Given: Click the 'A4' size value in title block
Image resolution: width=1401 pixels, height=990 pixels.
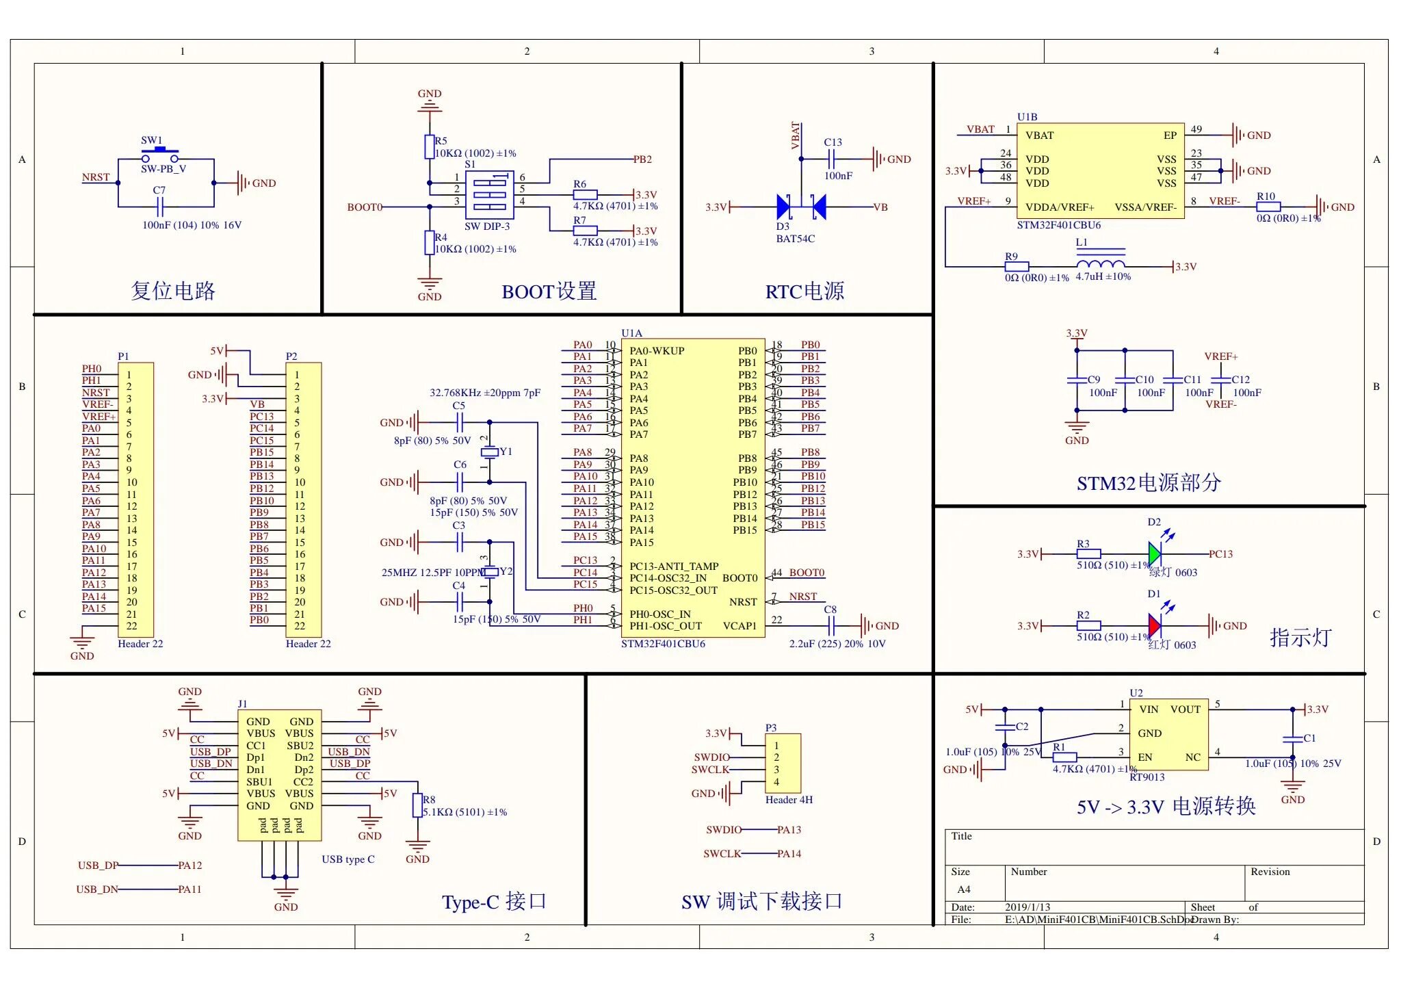Looking at the screenshot, I should tap(963, 889).
